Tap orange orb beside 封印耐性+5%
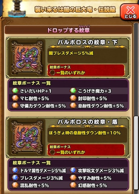139x194 pixels. pos(73,98)
